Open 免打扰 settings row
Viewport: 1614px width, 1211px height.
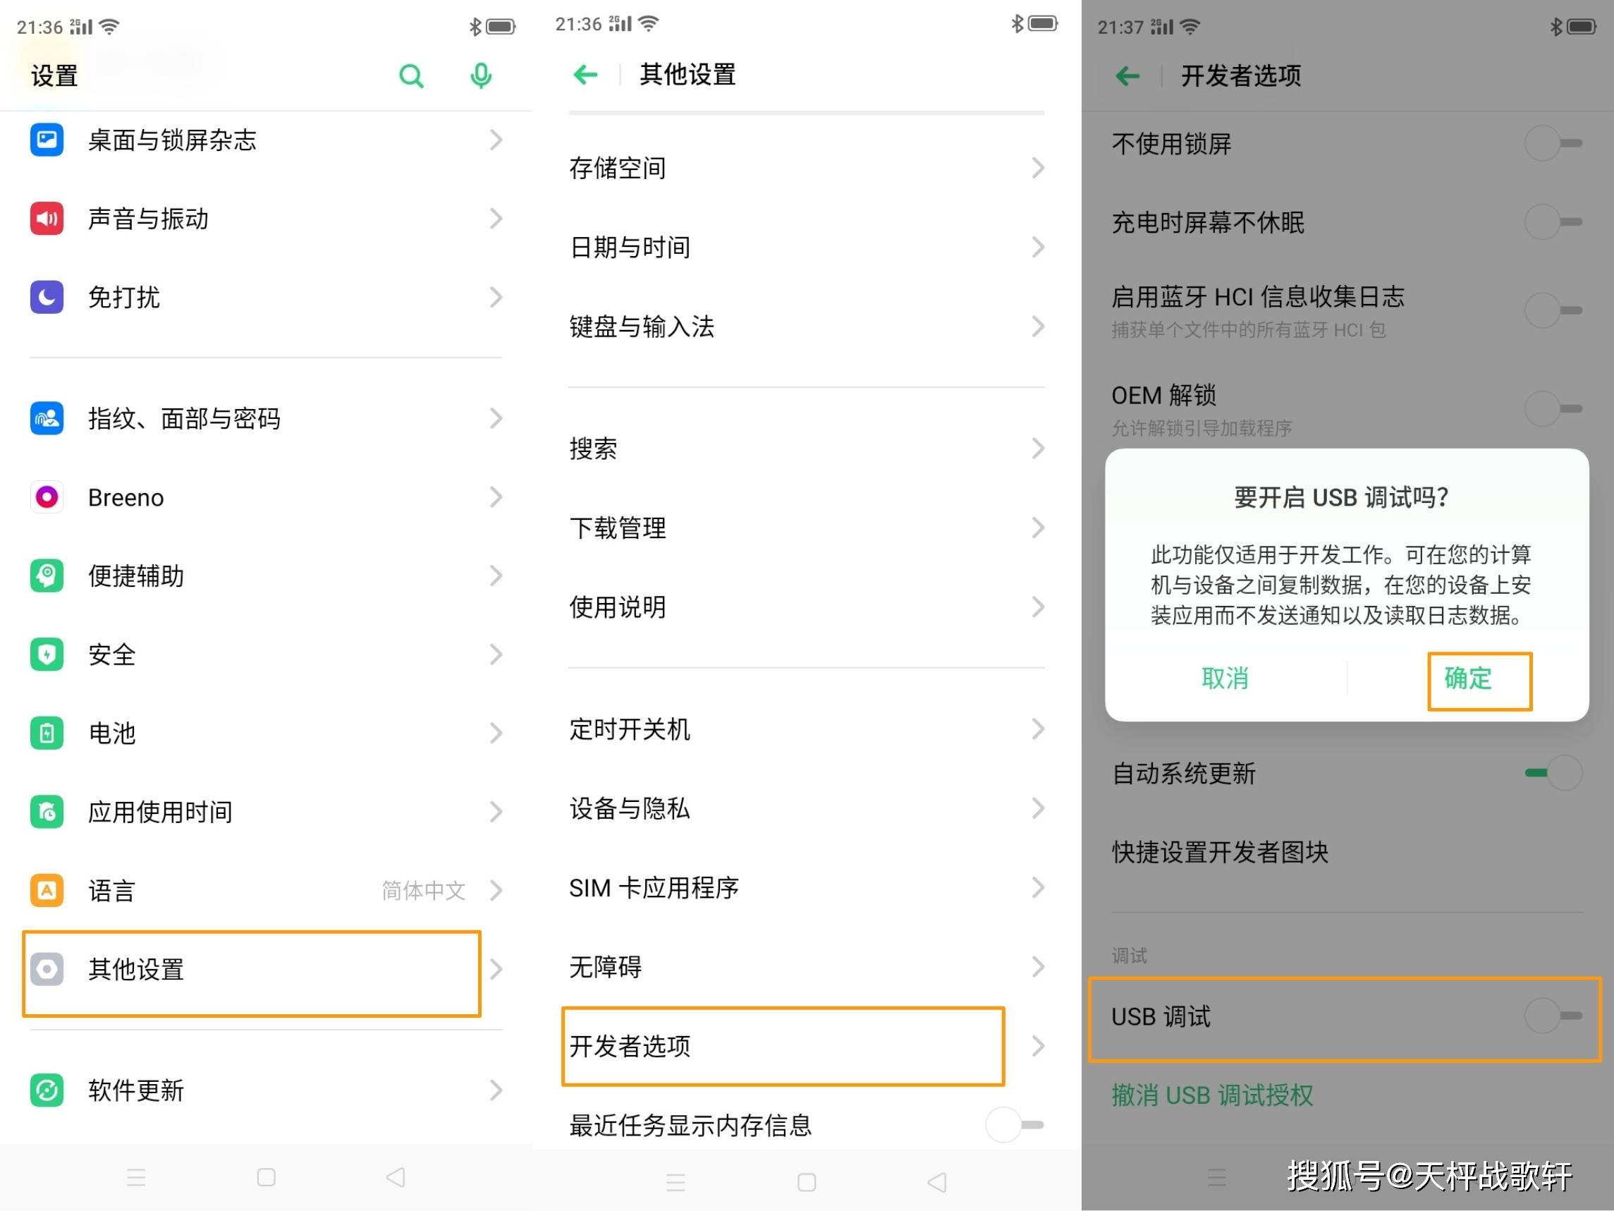(267, 297)
